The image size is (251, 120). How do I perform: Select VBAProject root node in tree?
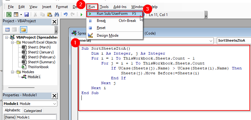click(x=37, y=37)
